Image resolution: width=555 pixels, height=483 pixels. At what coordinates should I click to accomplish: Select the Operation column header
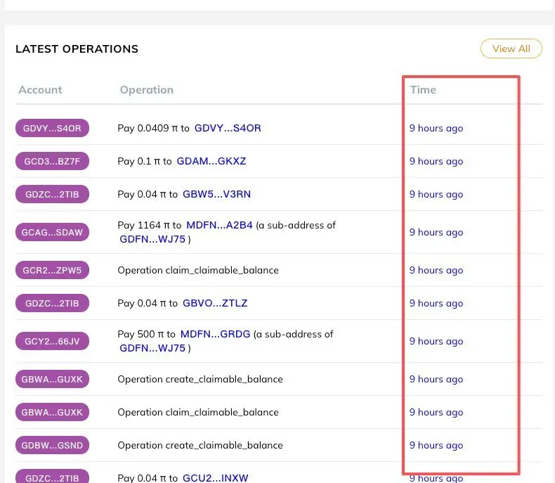click(x=147, y=90)
